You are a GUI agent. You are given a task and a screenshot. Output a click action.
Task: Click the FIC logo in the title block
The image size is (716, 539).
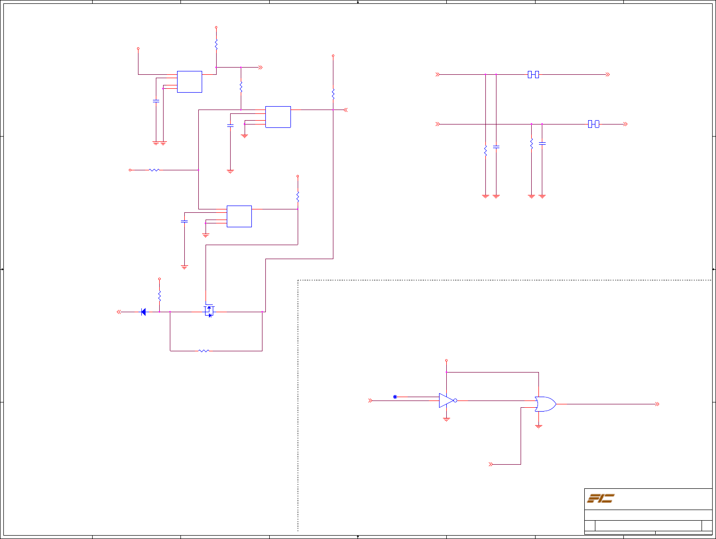[x=600, y=498]
